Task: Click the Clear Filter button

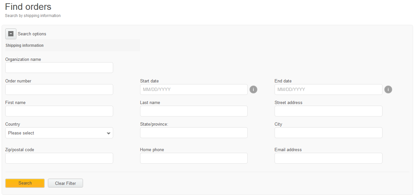Action: 65,183
